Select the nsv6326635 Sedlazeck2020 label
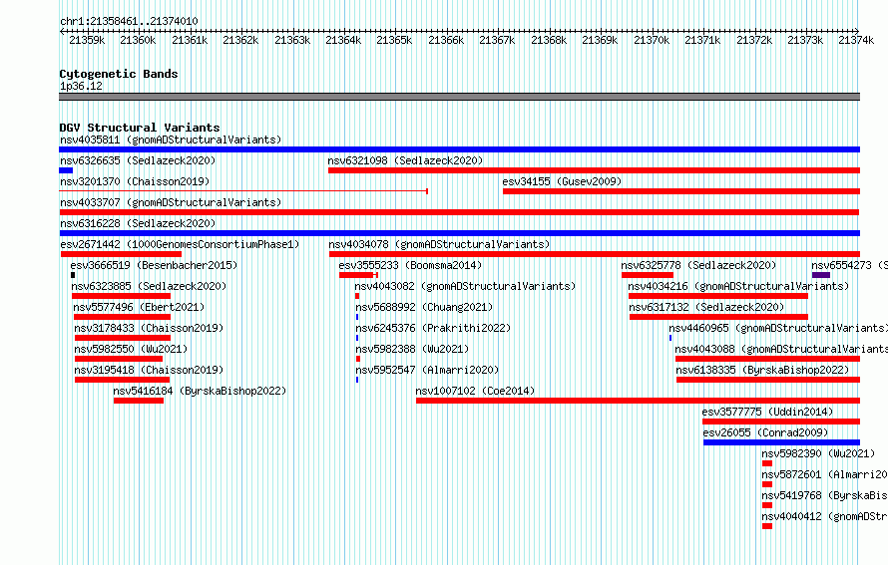The image size is (888, 565). (138, 160)
